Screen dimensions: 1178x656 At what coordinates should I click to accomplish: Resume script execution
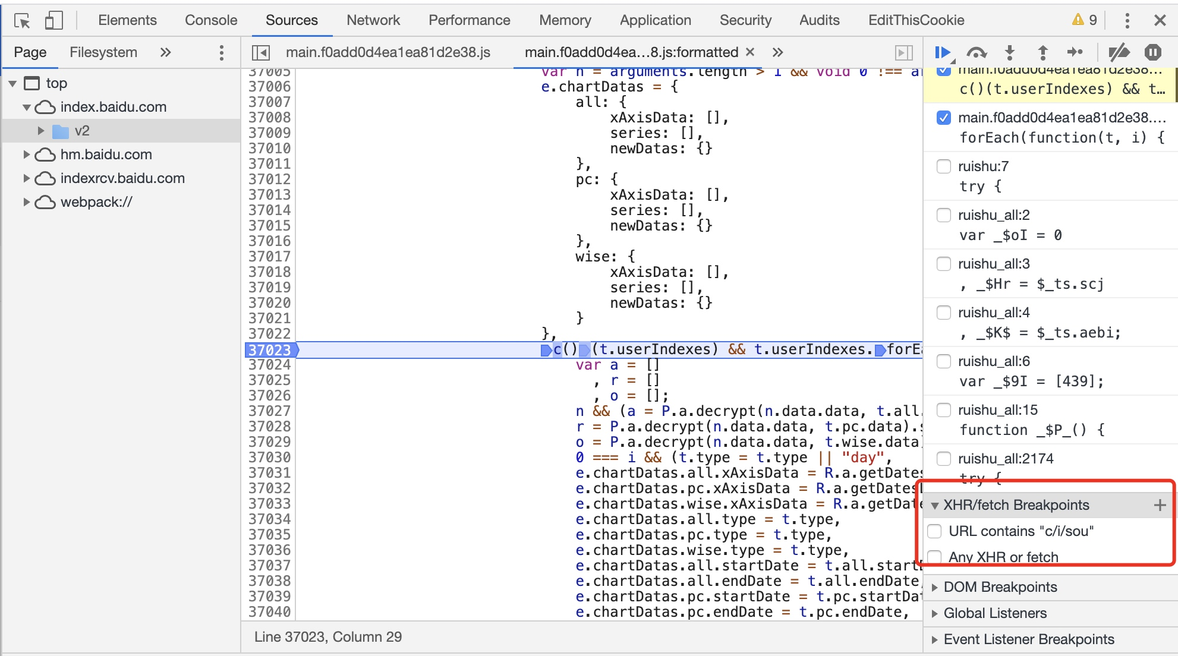943,52
